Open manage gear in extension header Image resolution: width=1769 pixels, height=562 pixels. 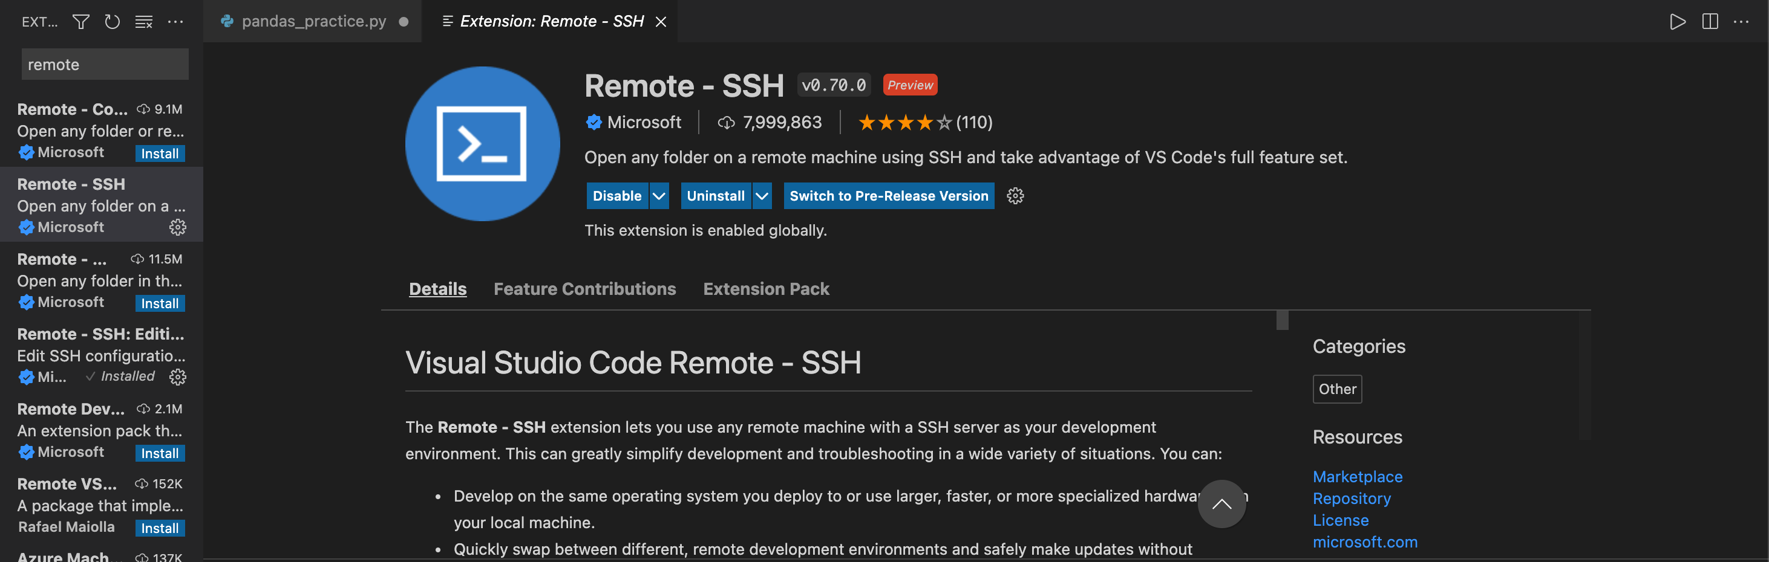(x=1015, y=196)
